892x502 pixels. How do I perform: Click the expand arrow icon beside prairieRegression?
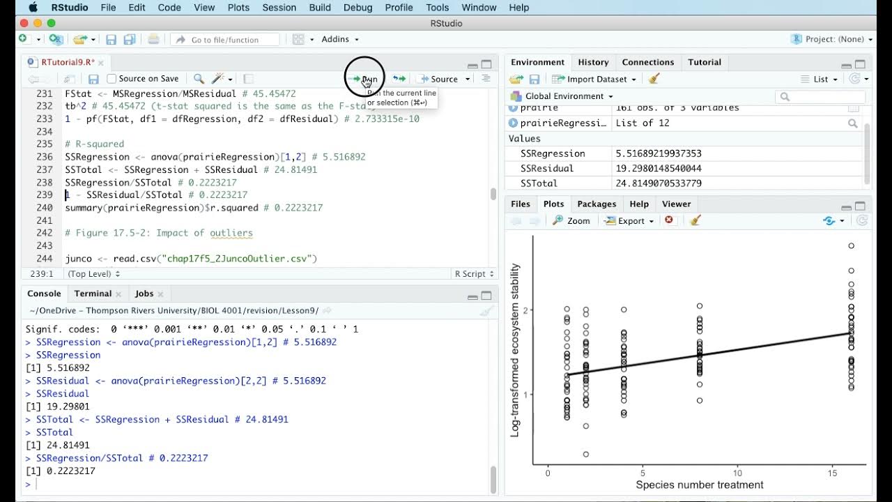pyautogui.click(x=514, y=123)
